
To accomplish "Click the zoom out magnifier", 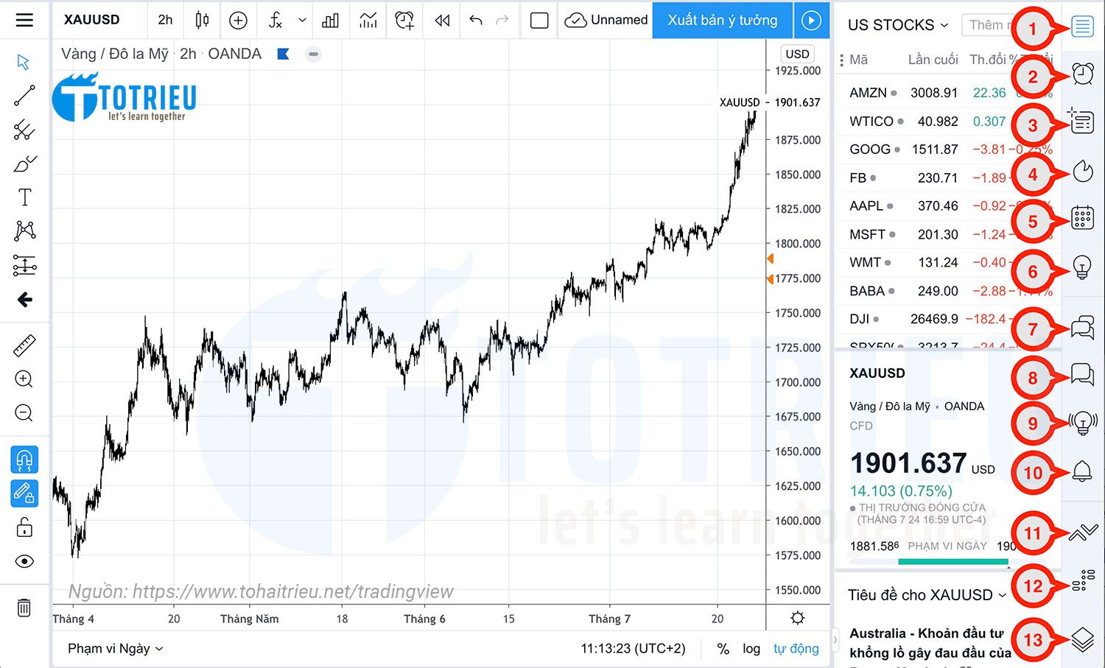I will [x=24, y=413].
